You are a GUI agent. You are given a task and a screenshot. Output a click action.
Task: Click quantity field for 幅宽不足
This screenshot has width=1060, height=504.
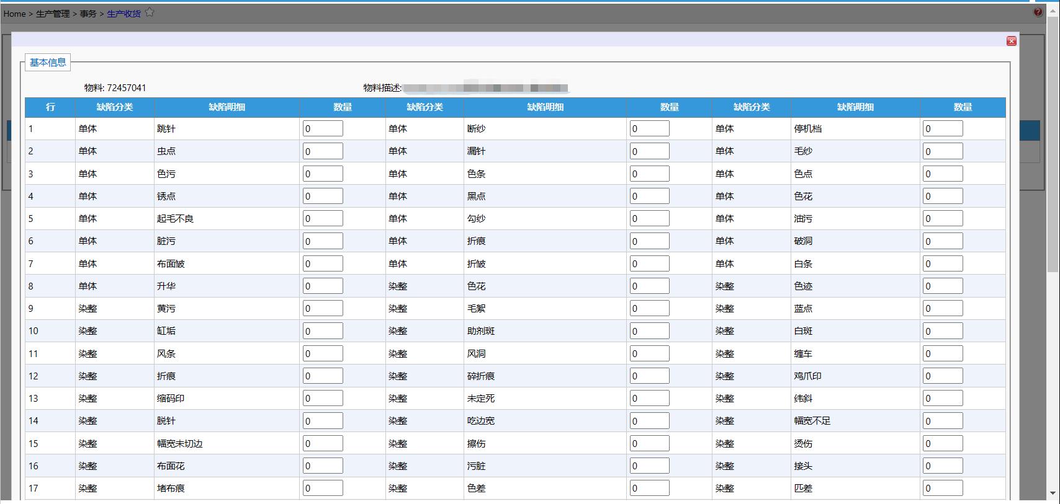pyautogui.click(x=943, y=421)
